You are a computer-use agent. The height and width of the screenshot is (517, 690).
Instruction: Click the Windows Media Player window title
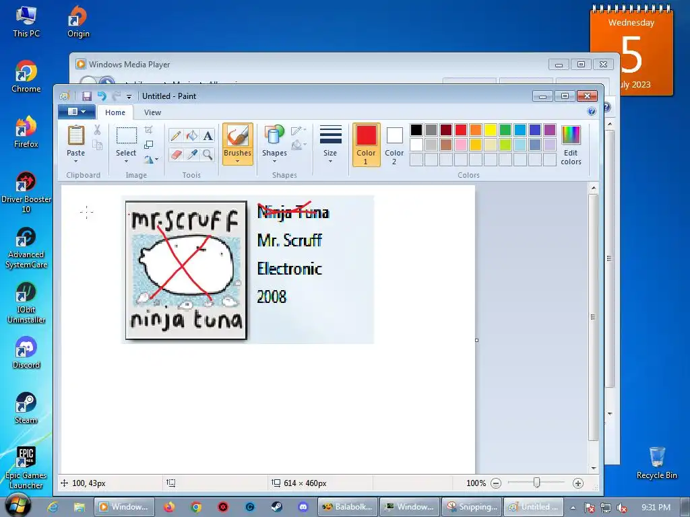[x=129, y=64]
